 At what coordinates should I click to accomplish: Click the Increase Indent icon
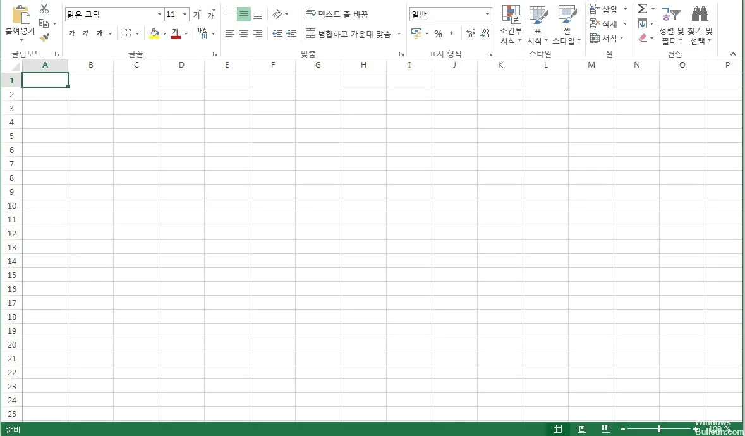click(x=291, y=34)
